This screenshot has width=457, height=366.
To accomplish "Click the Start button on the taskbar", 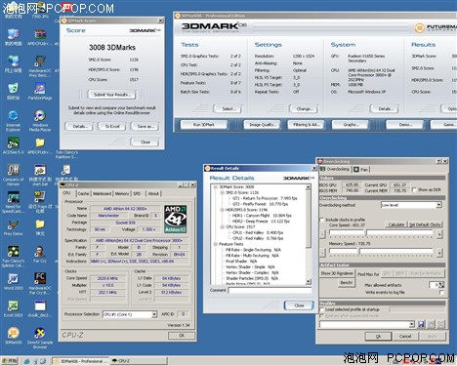I will coord(10,361).
